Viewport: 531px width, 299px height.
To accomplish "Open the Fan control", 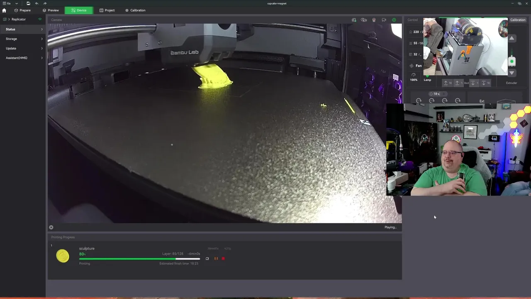I will [x=416, y=66].
